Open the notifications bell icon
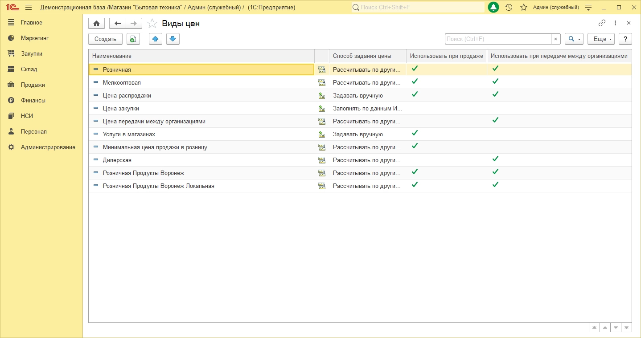This screenshot has width=641, height=338. pyautogui.click(x=493, y=8)
